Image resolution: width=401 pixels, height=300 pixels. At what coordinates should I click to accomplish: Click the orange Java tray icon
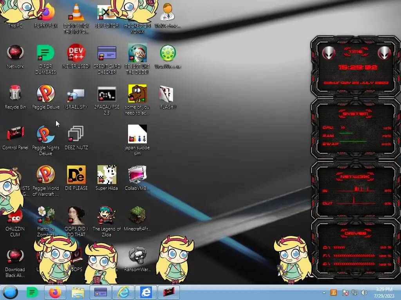pos(334,293)
